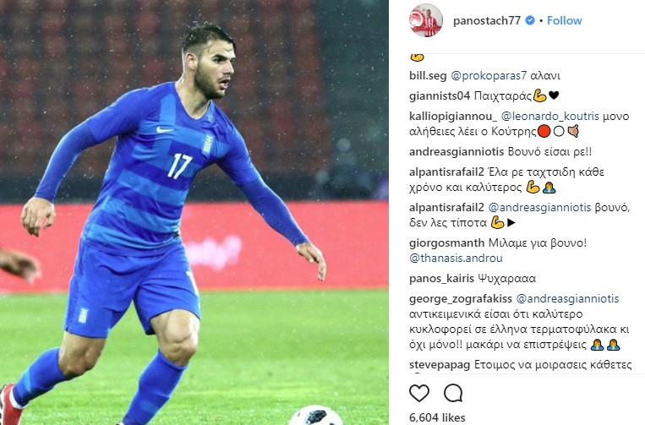
Task: Visit giannists04 commenter profile
Action: click(x=440, y=96)
